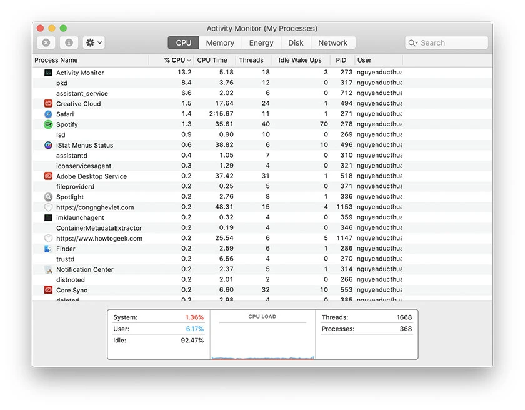This screenshot has height=410, width=525.
Task: Click the Adobe Desktop Service icon
Action: tap(48, 176)
